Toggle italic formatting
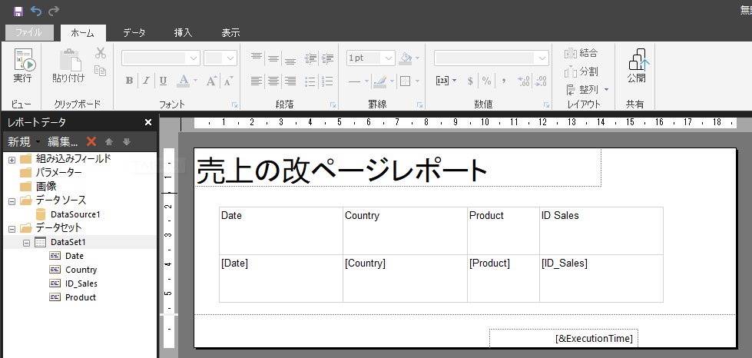 click(x=146, y=81)
